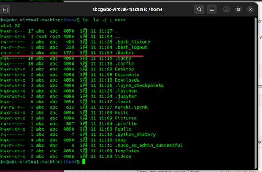Click the Videos directory name
Image resolution: width=262 pixels, height=172 pixels.
coord(123,156)
